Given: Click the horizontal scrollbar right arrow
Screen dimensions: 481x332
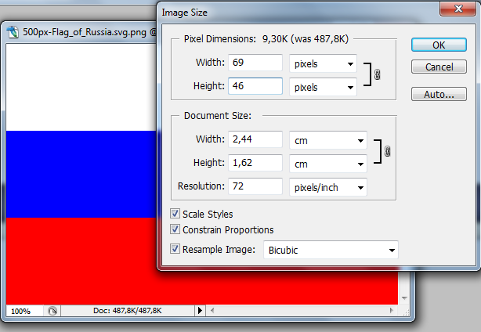Looking at the screenshot, I should click(x=392, y=311).
